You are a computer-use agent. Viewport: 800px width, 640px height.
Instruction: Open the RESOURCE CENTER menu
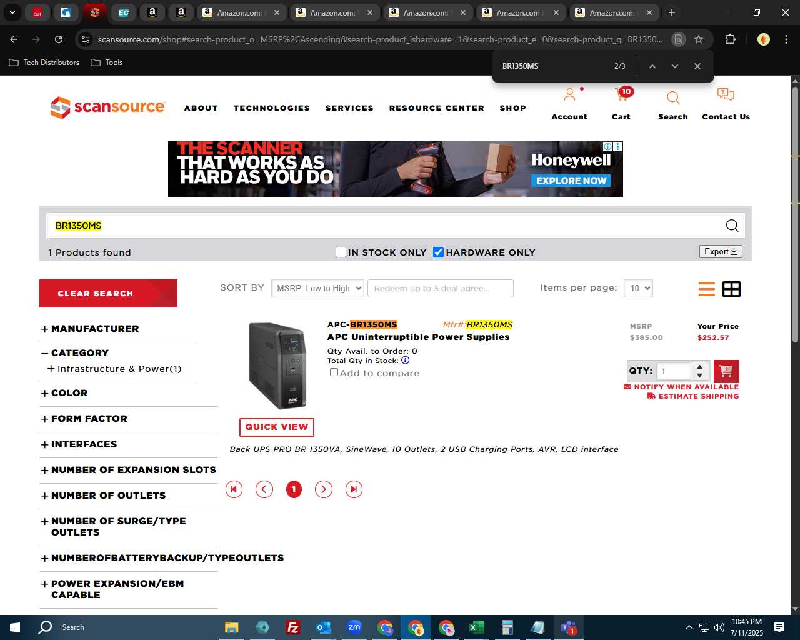click(x=437, y=108)
